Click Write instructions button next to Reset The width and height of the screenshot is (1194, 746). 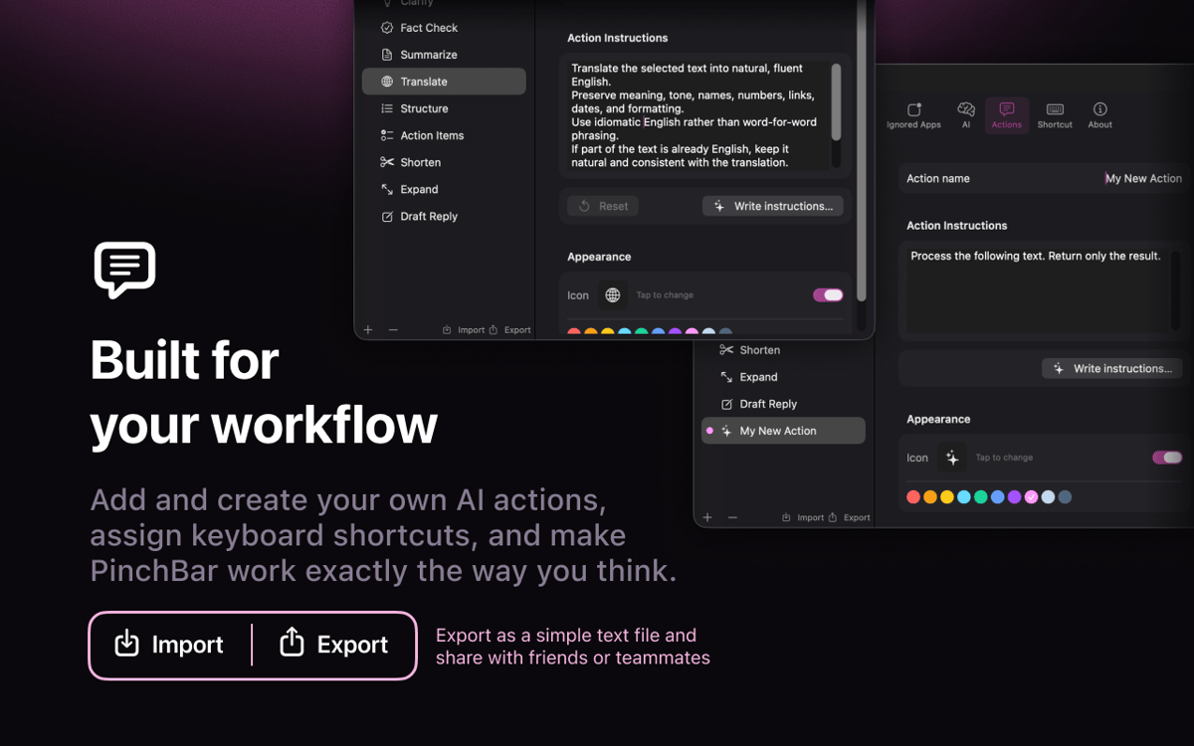pos(773,206)
